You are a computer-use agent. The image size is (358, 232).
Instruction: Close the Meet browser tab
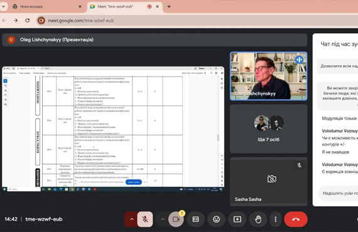coord(157,7)
